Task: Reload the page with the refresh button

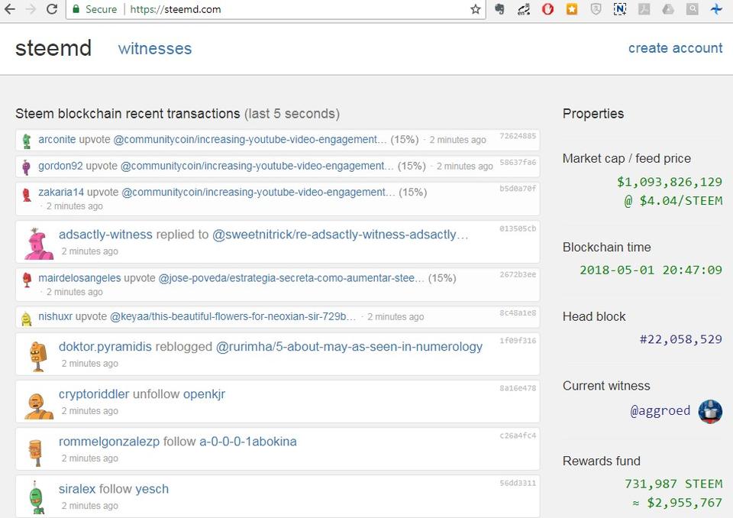Action: (52, 9)
